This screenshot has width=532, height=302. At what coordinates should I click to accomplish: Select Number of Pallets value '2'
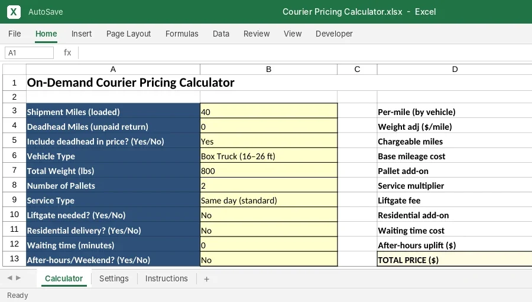coord(269,185)
